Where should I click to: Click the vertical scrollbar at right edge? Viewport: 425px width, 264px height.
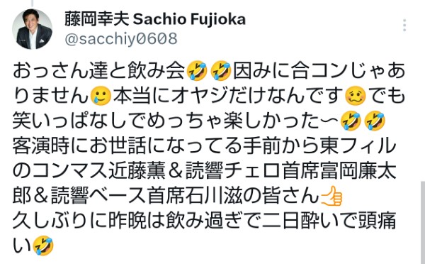[x=423, y=222]
